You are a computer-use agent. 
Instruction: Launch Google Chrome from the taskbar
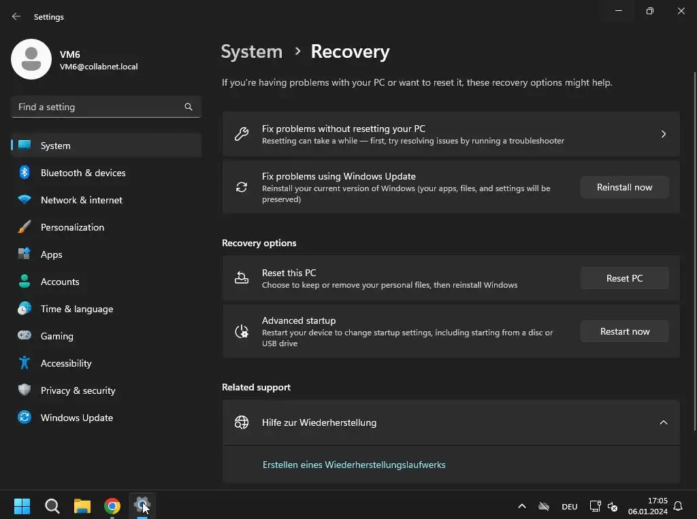112,505
